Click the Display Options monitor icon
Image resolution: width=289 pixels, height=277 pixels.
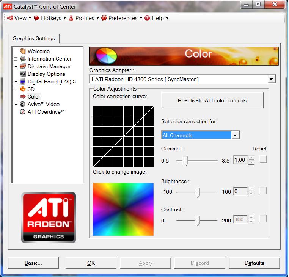point(23,74)
